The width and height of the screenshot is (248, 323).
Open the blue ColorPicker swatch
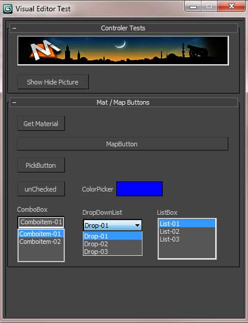click(139, 189)
